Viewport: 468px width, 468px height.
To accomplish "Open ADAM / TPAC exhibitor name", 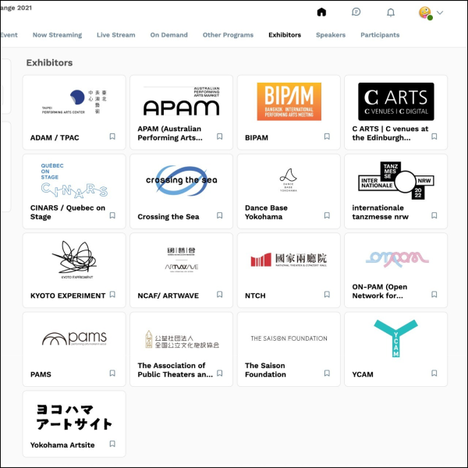I will click(55, 137).
